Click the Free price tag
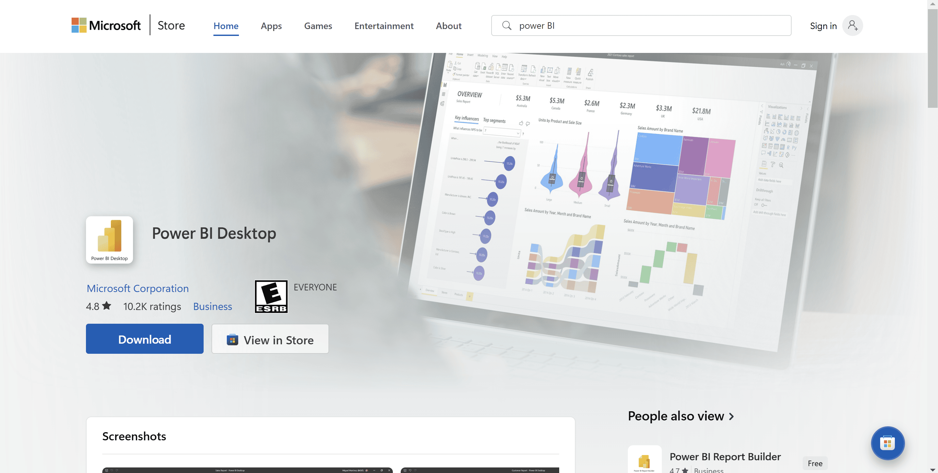Image resolution: width=938 pixels, height=473 pixels. coord(815,463)
